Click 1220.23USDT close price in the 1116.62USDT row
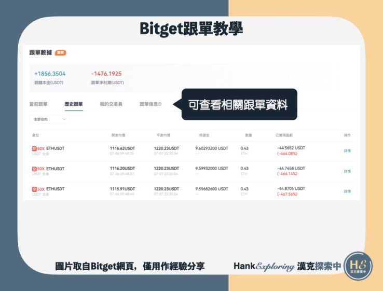 (x=167, y=148)
